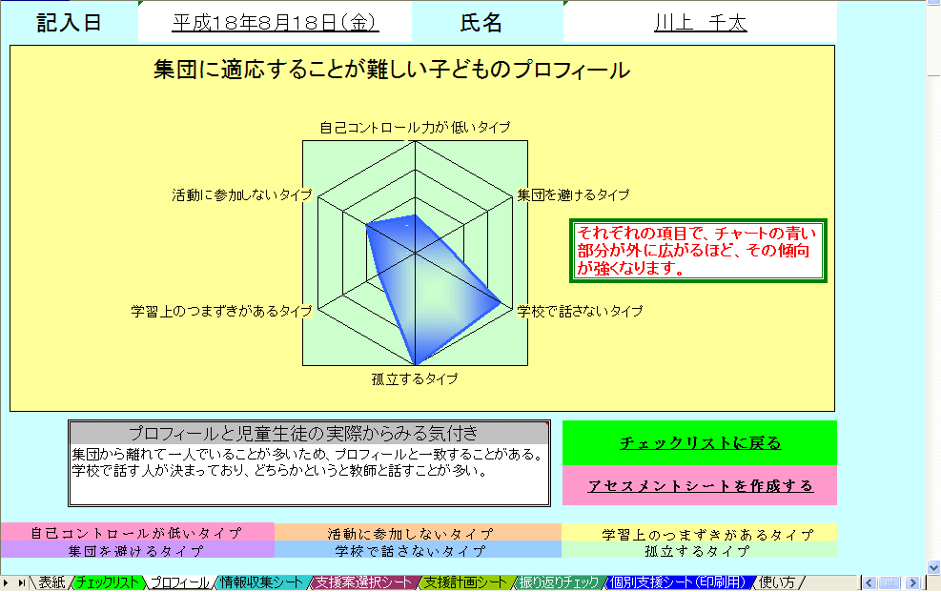Open the 個別支援シート(印刷用) tab
Screen dimensions: 941x592
pos(678,582)
